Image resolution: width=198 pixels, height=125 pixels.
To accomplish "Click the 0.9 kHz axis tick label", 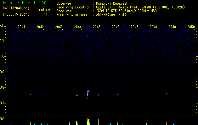I will (x=3, y=72).
